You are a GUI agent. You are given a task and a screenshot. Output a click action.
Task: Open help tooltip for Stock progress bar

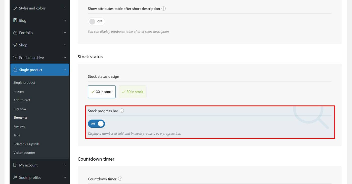point(122,111)
